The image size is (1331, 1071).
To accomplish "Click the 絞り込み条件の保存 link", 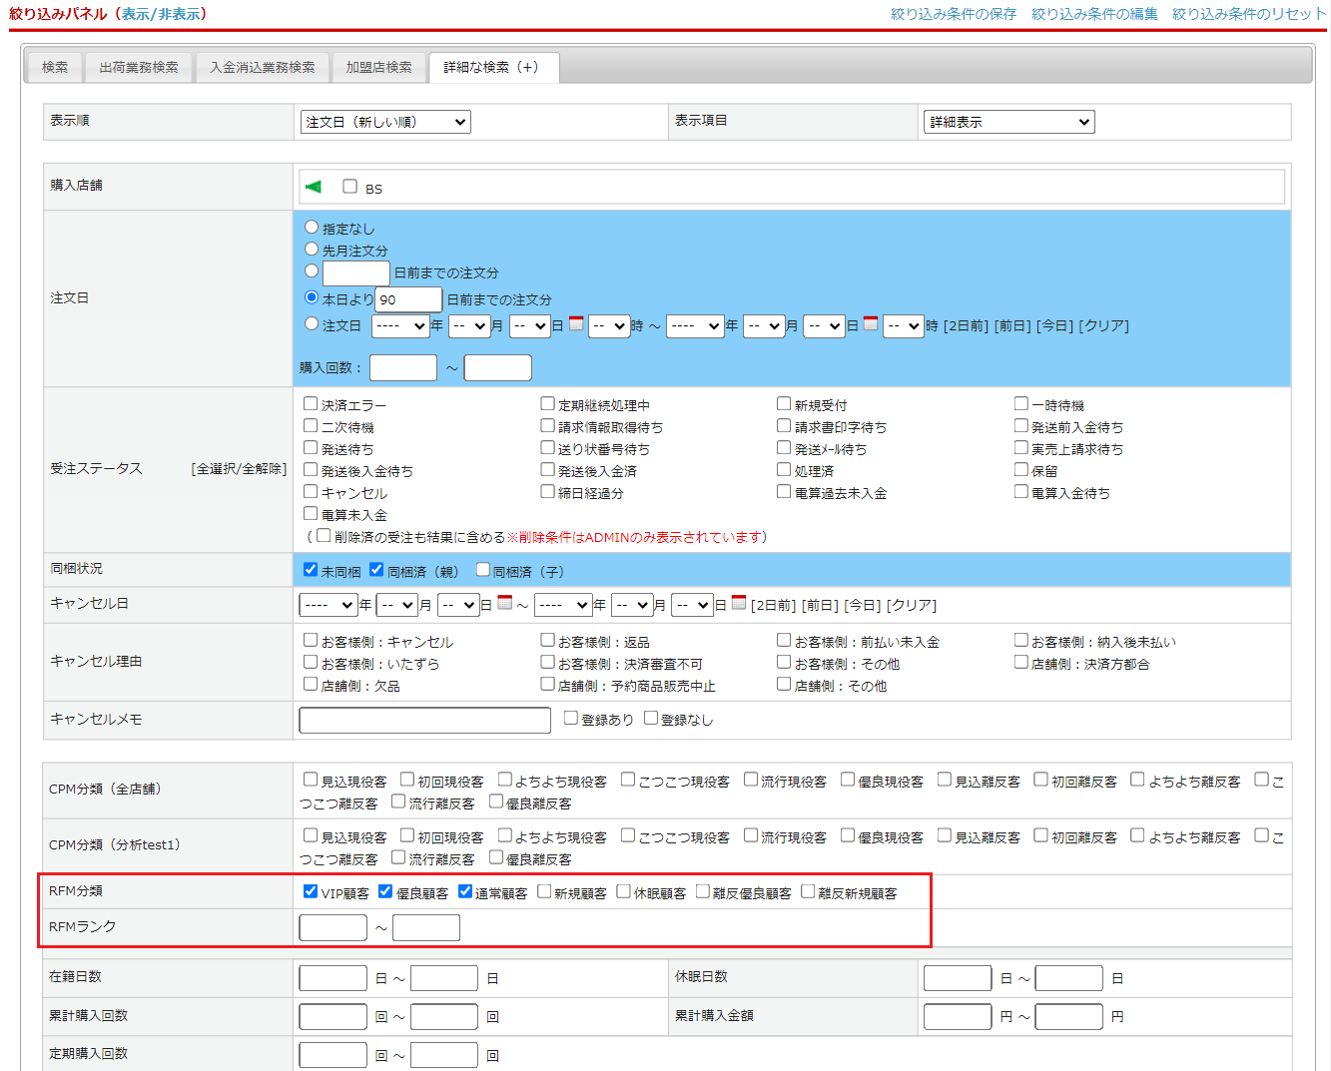I will (x=953, y=14).
